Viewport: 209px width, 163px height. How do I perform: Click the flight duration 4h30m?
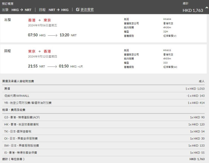point(167,27)
